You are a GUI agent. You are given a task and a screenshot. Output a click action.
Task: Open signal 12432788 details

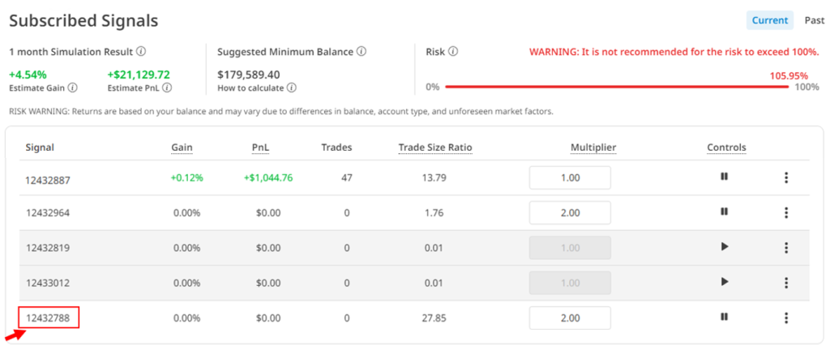[x=48, y=318]
